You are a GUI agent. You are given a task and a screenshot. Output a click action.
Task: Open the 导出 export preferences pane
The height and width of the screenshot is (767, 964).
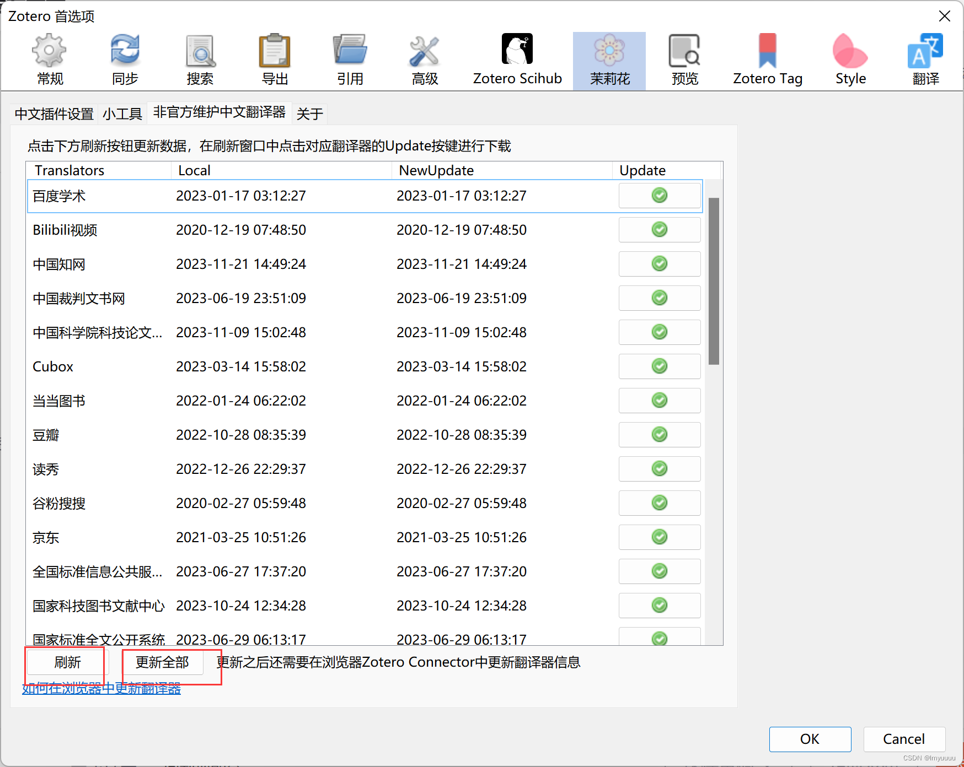pos(275,61)
